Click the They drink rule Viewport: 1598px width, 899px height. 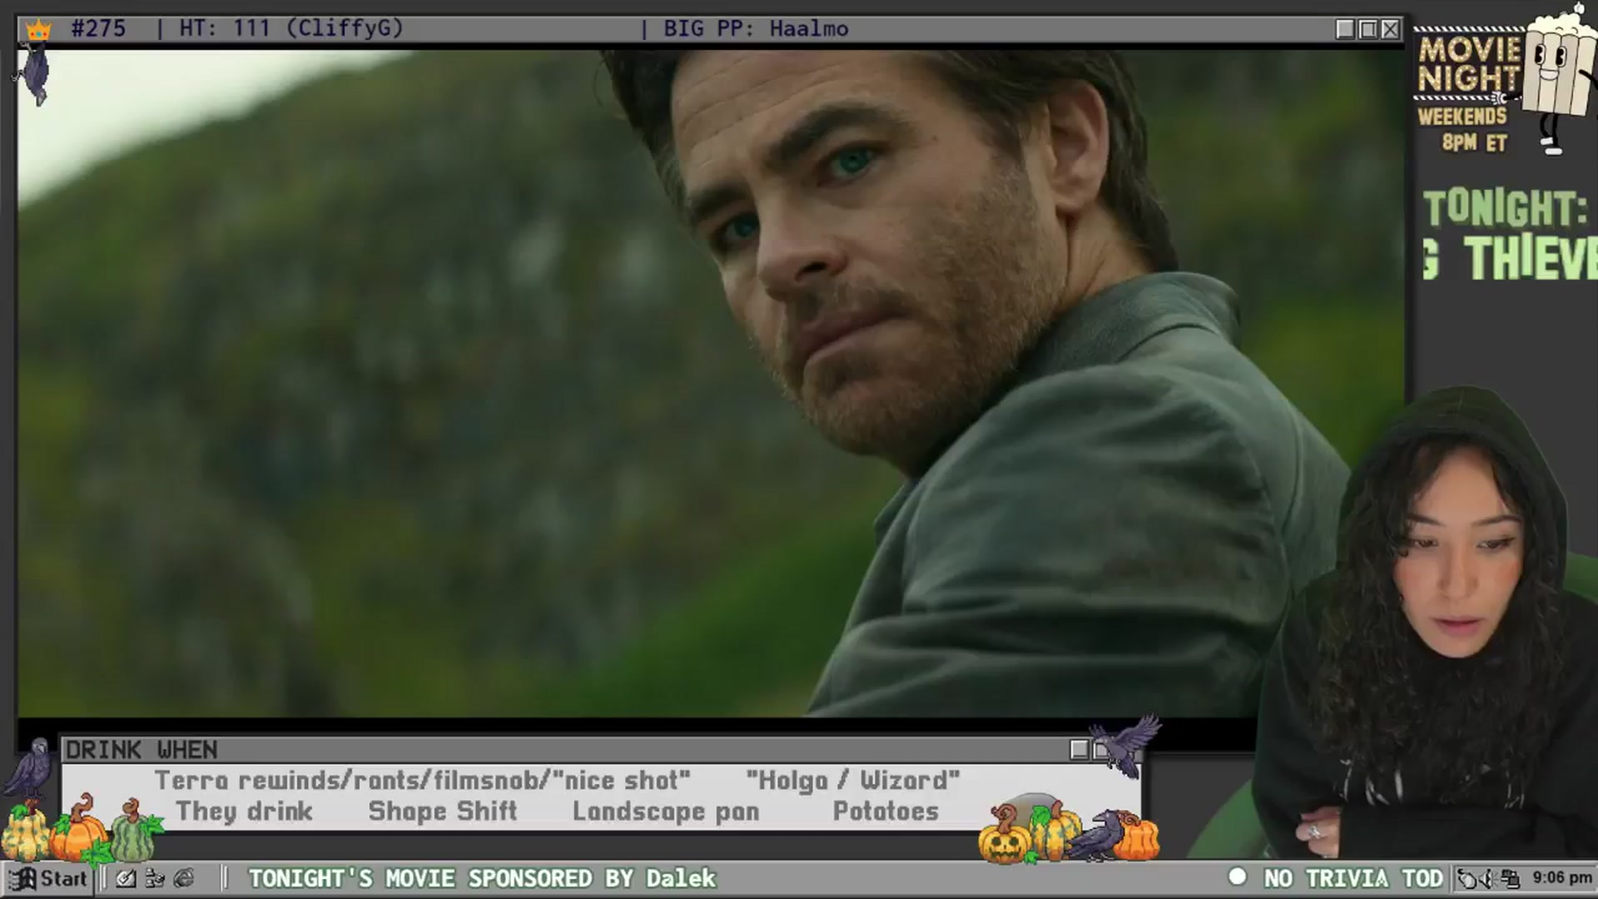click(x=244, y=812)
